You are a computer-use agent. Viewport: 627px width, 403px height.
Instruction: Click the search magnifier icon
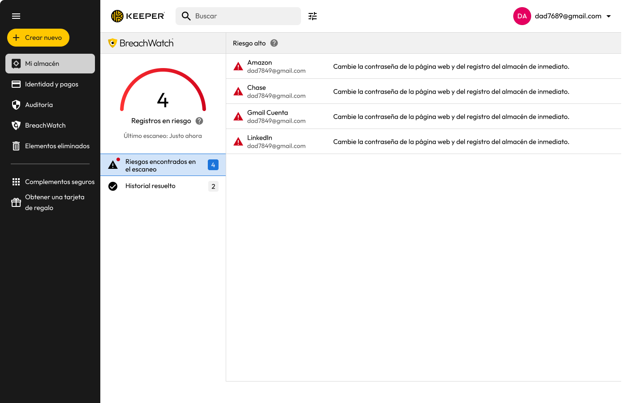pos(186,16)
